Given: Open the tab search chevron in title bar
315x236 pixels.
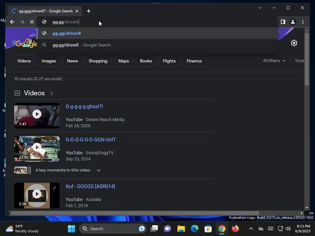Looking at the screenshot, I should coord(260,8).
